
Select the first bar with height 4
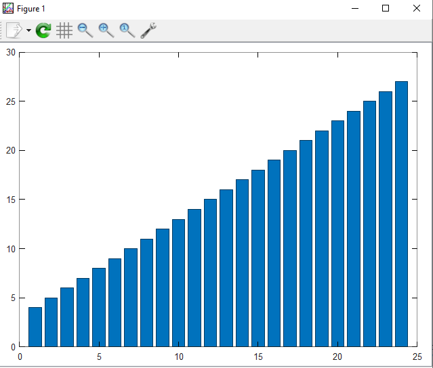click(35, 327)
